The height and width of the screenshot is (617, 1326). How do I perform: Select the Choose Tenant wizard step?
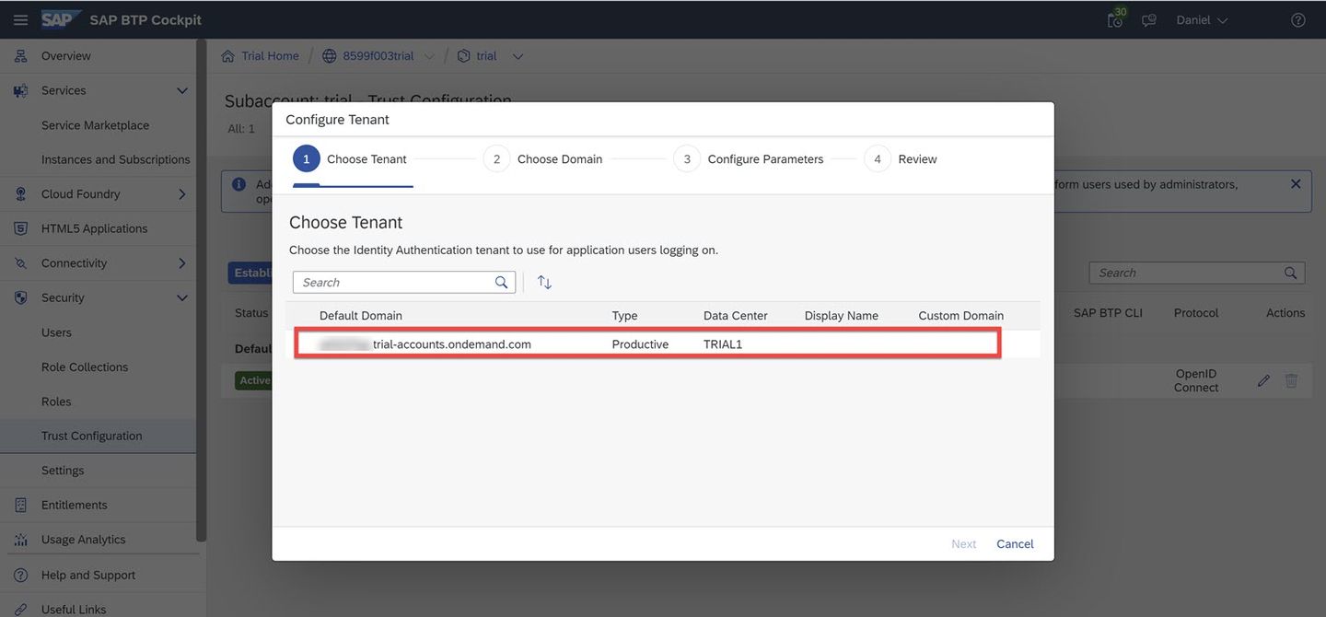point(351,159)
